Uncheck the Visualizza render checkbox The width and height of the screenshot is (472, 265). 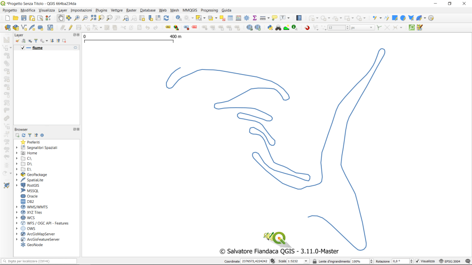[x=417, y=261]
